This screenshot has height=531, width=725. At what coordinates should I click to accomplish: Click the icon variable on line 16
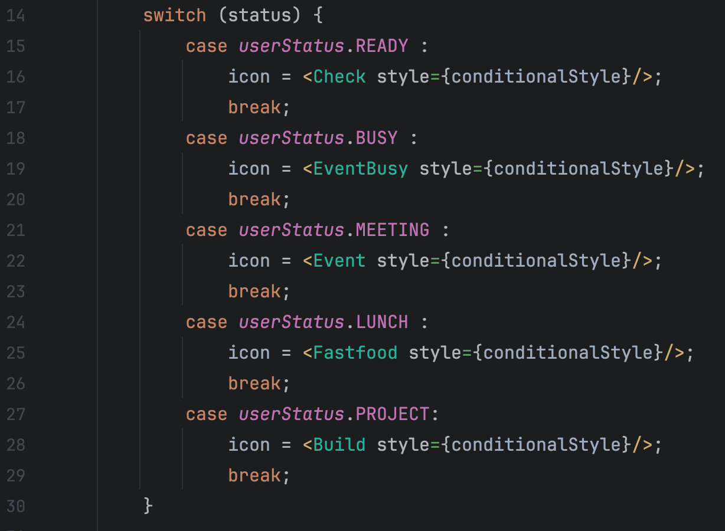pyautogui.click(x=249, y=76)
